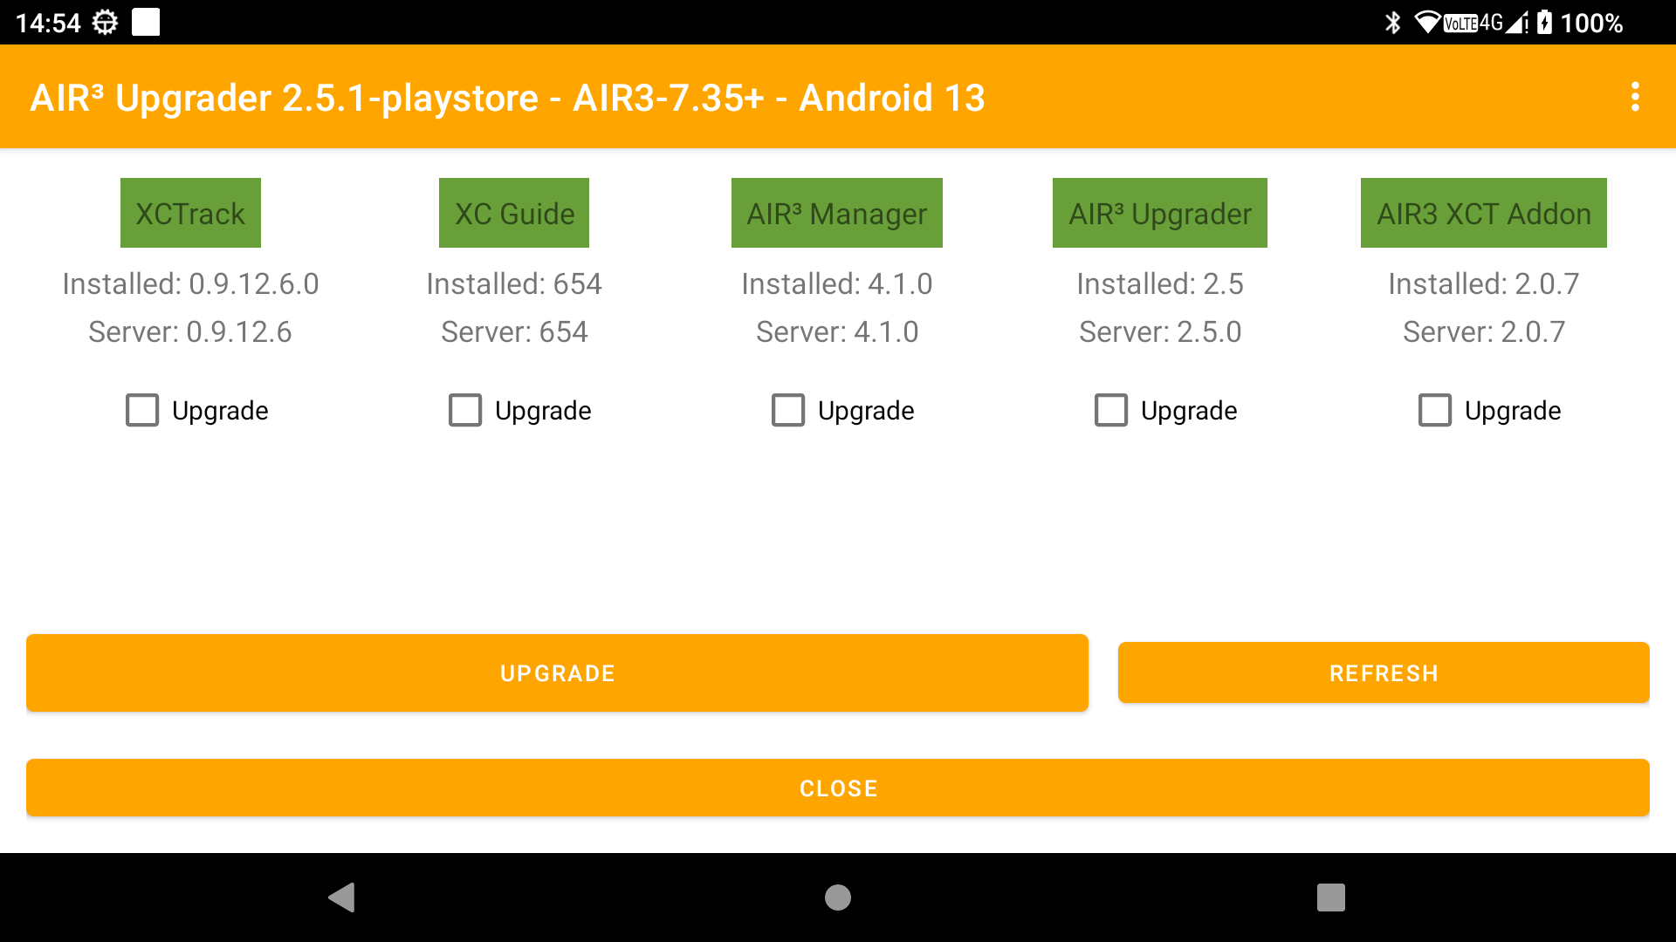The width and height of the screenshot is (1676, 942).
Task: Select the AIR³ Upgrader Upgrade checkbox
Action: coord(1111,410)
